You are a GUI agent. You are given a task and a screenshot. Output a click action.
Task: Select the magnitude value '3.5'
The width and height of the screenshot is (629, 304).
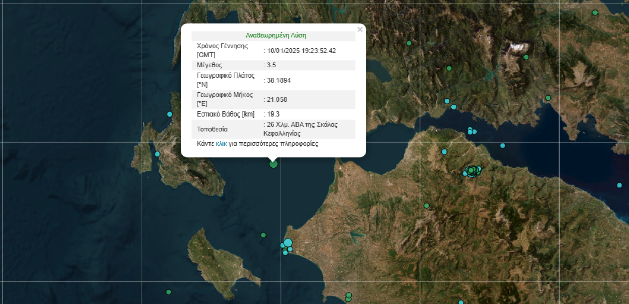271,65
